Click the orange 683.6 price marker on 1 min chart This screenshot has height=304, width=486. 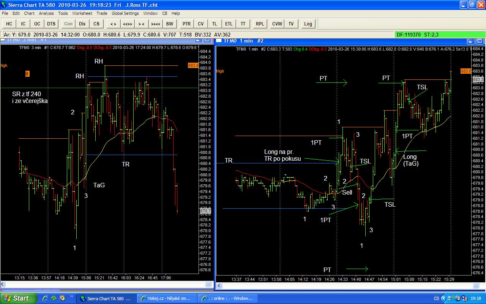pos(466,71)
